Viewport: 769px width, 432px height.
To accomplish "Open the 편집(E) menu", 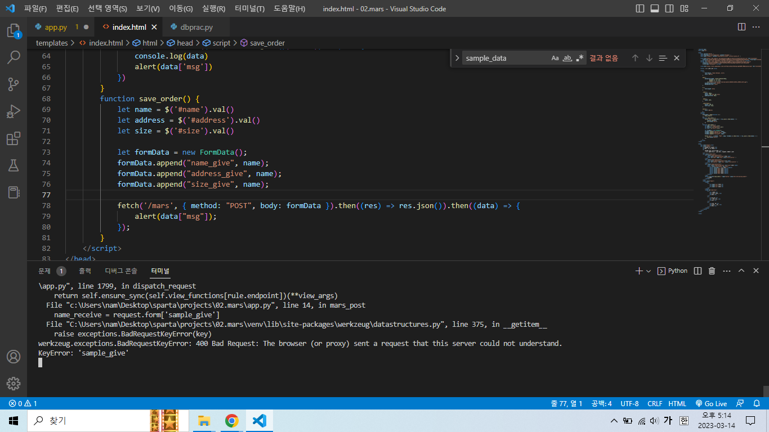I will (68, 8).
